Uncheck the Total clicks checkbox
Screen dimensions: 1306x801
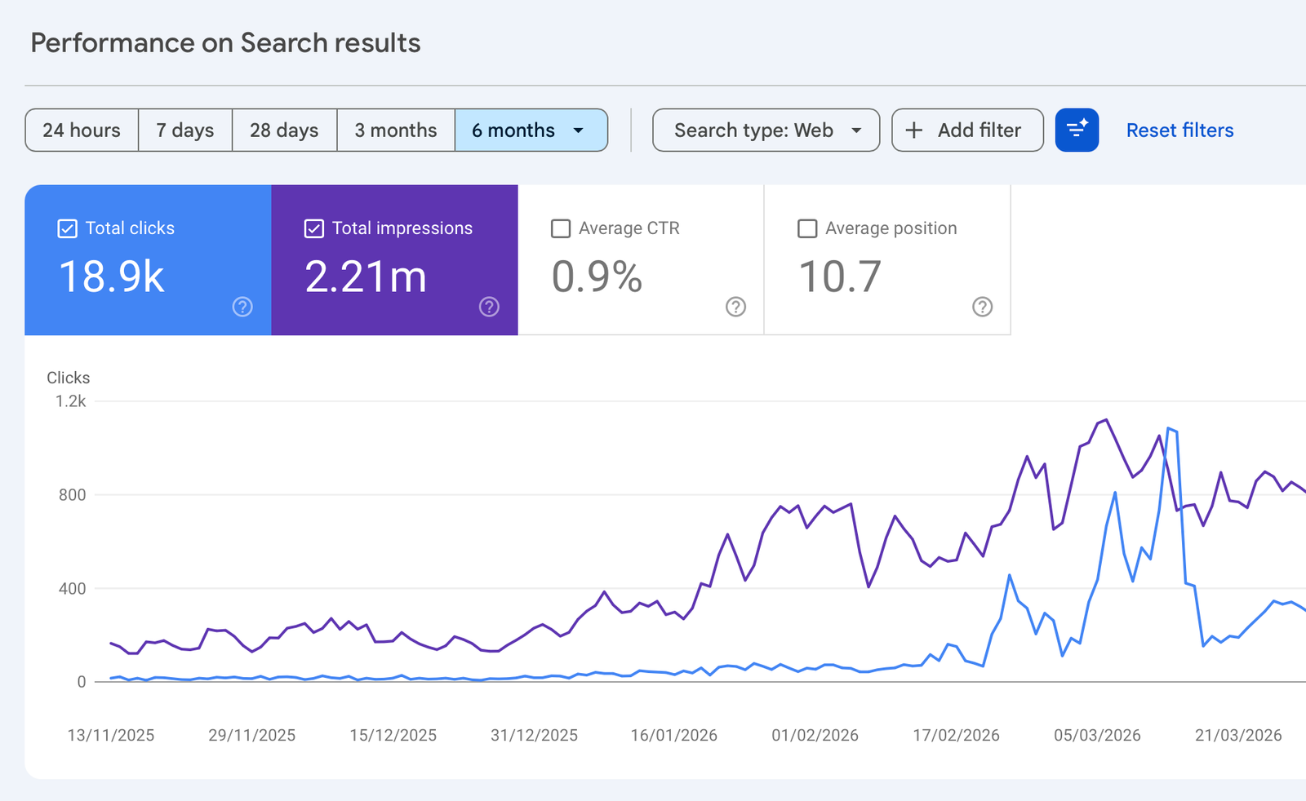coord(68,228)
